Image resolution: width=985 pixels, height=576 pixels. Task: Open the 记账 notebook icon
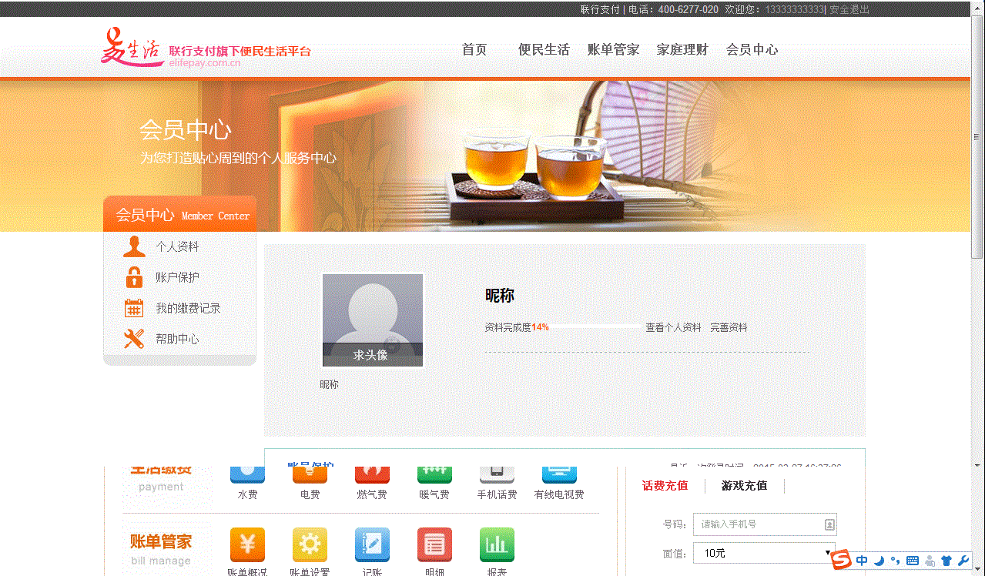pos(372,544)
